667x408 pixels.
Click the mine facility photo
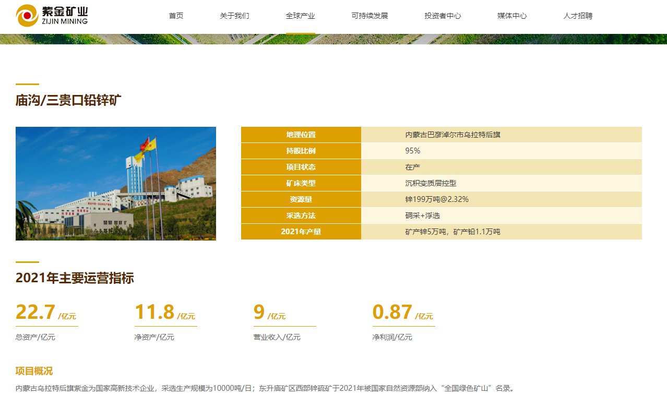[116, 183]
